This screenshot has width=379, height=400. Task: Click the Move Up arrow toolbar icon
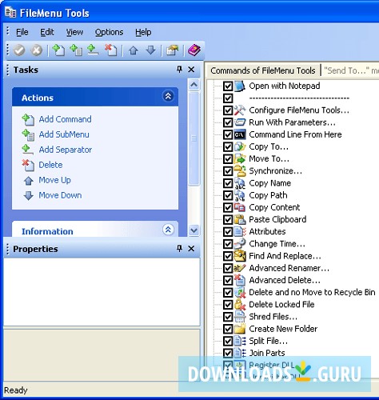[x=134, y=50]
